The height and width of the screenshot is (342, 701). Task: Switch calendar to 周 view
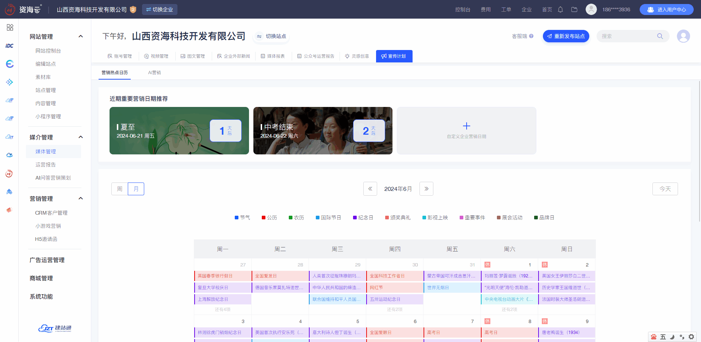[x=119, y=189]
